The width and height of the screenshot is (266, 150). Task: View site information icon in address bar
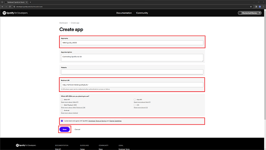[14, 7]
